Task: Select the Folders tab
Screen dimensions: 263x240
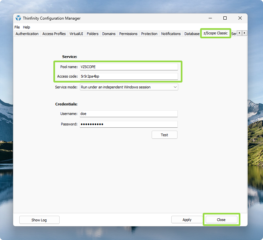Action: [x=93, y=34]
